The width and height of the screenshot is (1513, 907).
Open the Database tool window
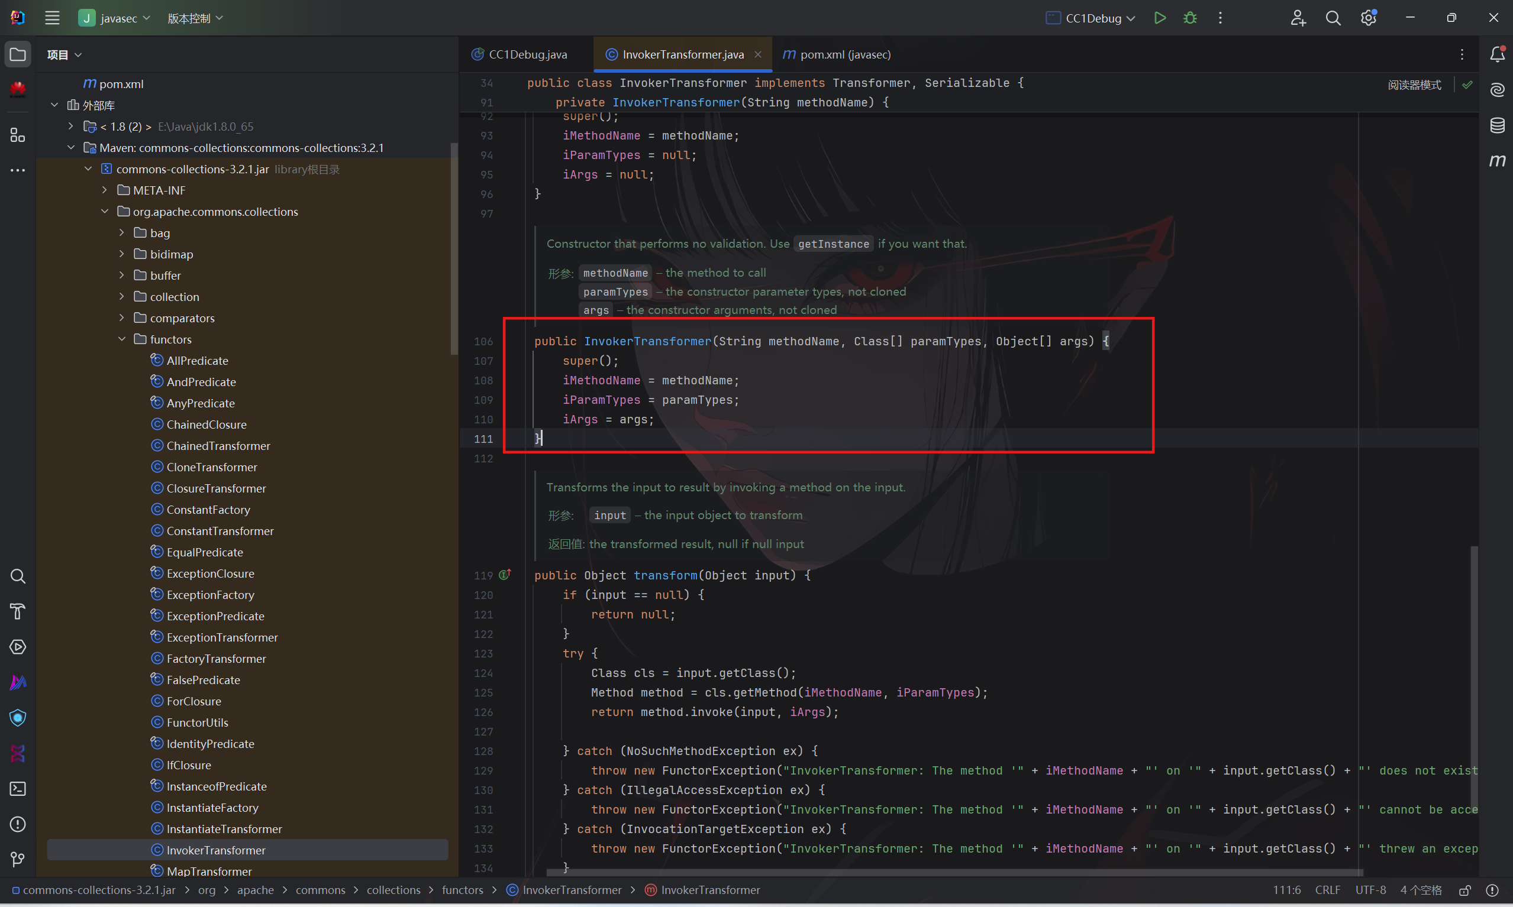coord(1497,125)
